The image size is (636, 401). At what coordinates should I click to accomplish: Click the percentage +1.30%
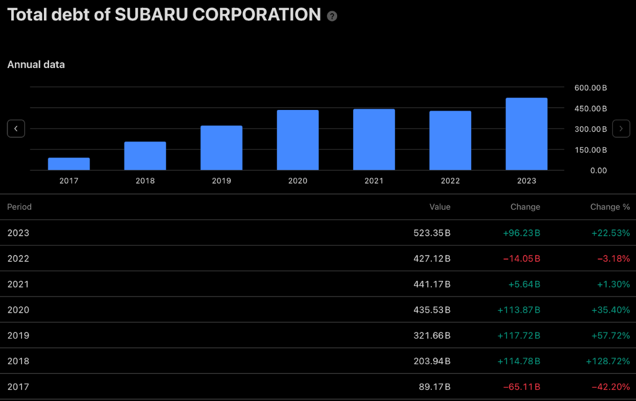point(613,284)
